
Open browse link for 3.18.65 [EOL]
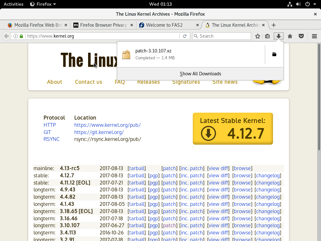point(242,211)
